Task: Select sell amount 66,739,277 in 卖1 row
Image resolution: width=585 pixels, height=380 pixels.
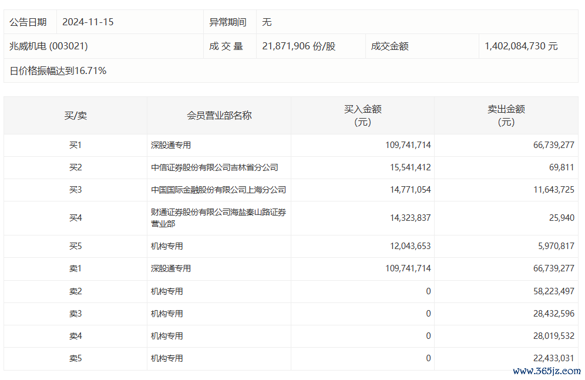Action: pos(554,268)
